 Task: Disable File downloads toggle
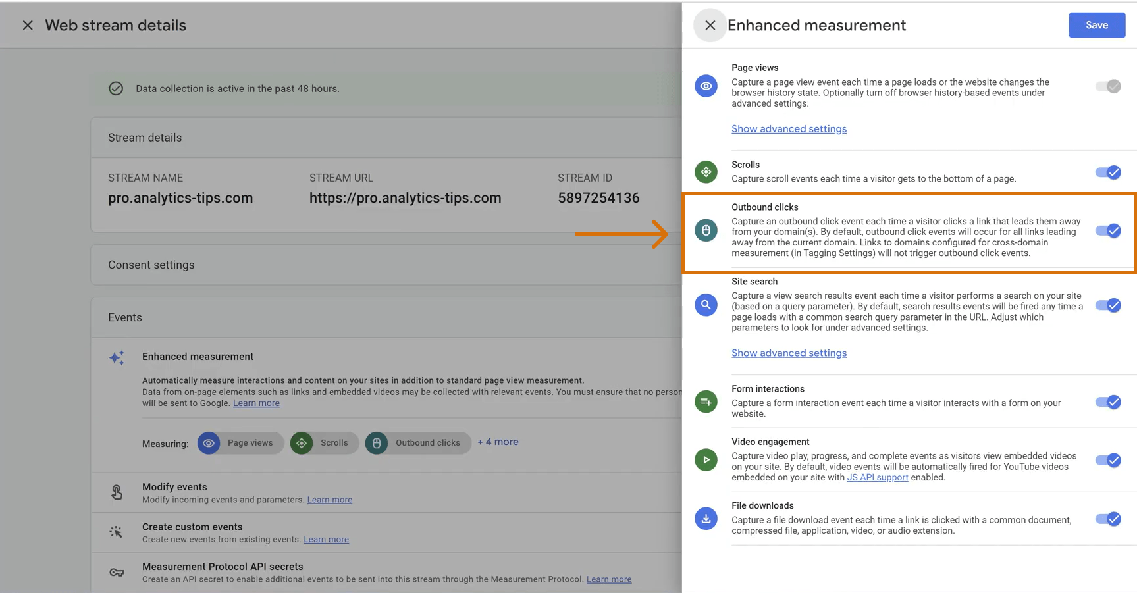click(1108, 519)
